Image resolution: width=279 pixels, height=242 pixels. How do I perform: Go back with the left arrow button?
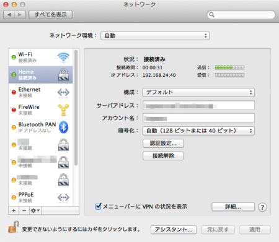click(x=9, y=15)
